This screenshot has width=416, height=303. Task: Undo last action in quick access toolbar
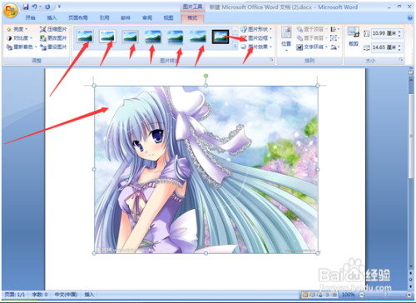click(x=34, y=7)
